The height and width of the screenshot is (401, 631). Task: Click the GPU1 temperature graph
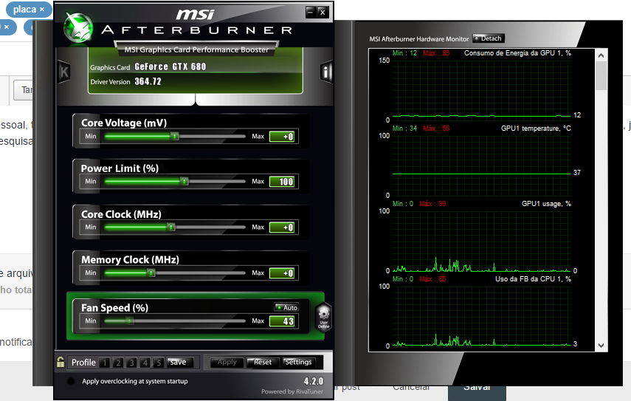pyautogui.click(x=482, y=165)
